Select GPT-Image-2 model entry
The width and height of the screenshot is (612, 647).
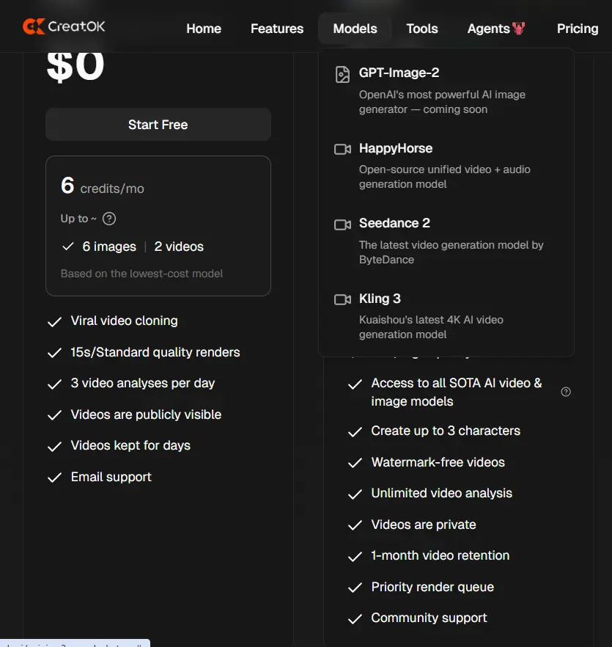point(446,90)
